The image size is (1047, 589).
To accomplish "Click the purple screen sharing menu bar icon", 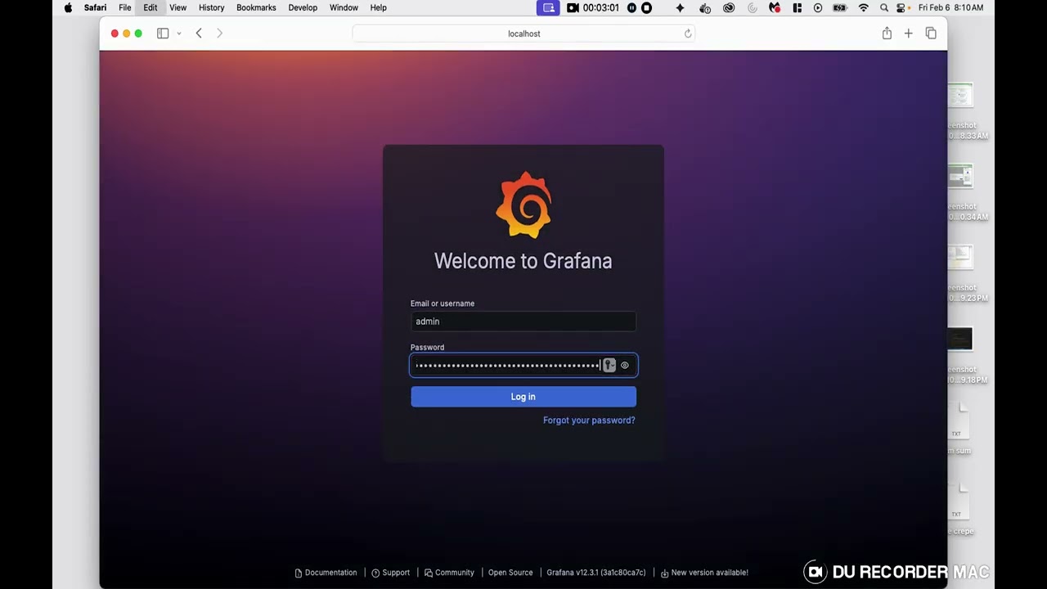I will click(x=548, y=7).
